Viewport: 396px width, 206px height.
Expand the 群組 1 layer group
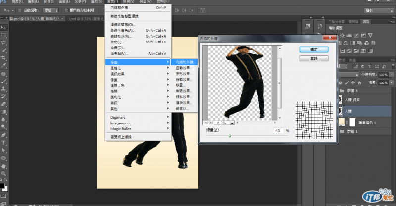342,131
